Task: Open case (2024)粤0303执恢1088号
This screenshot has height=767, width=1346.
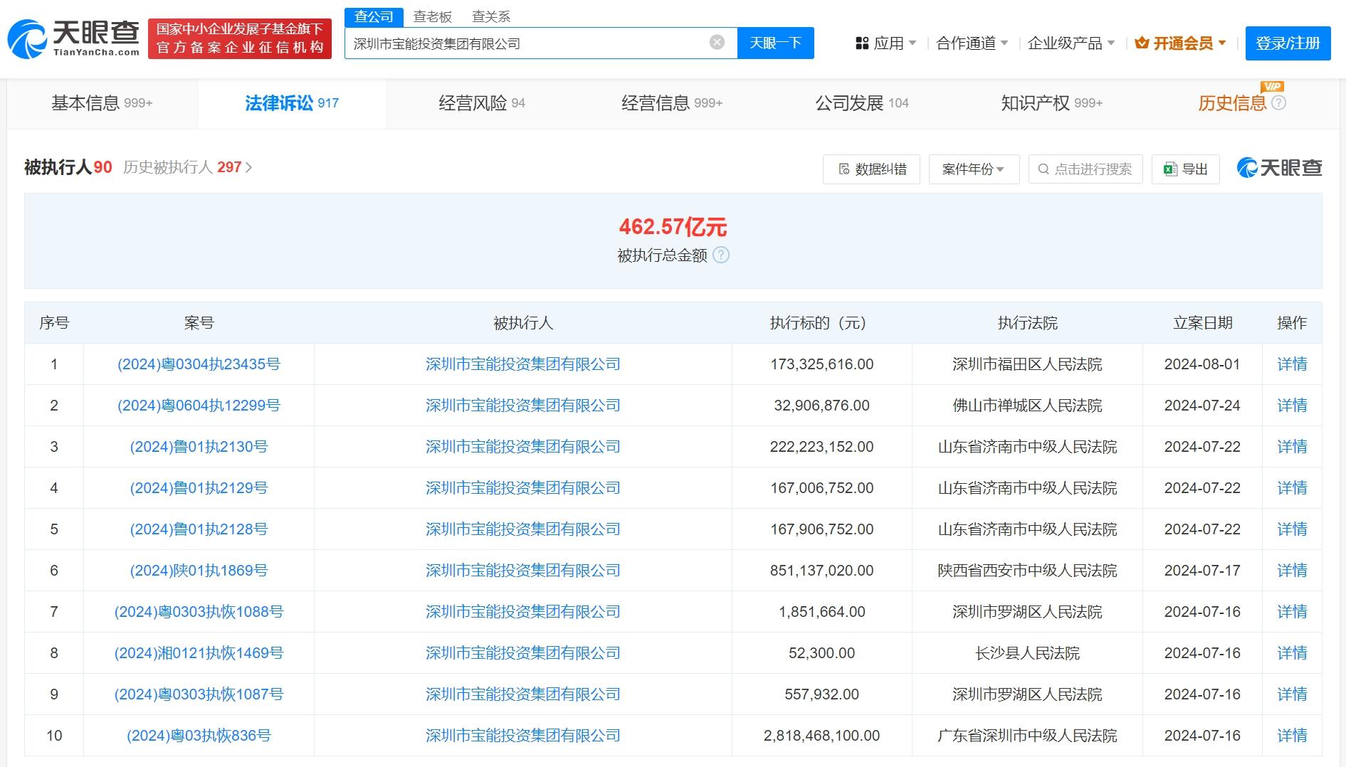Action: click(x=199, y=612)
